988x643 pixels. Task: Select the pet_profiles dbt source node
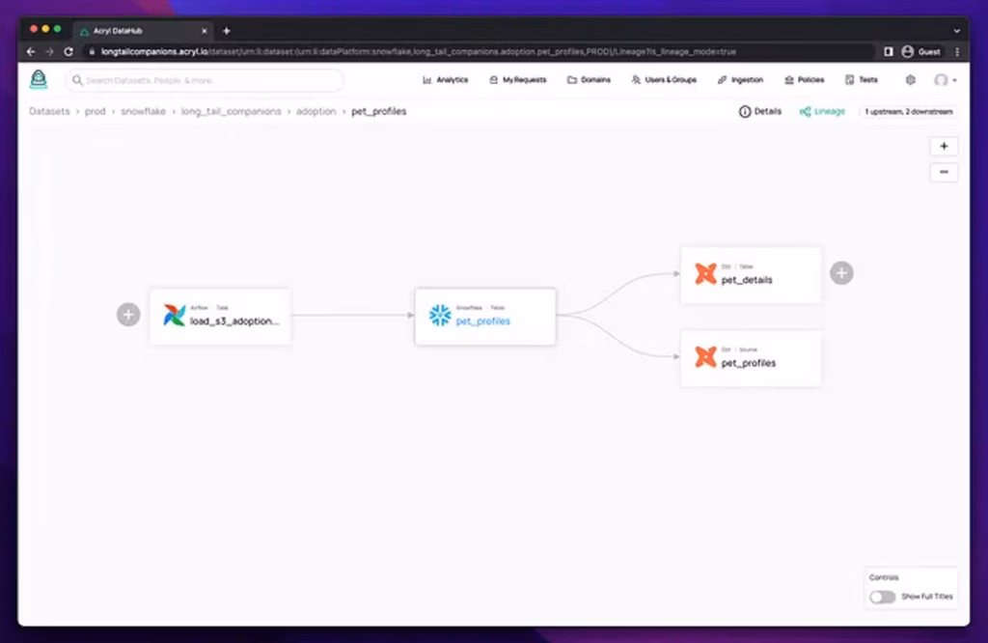[x=751, y=358]
